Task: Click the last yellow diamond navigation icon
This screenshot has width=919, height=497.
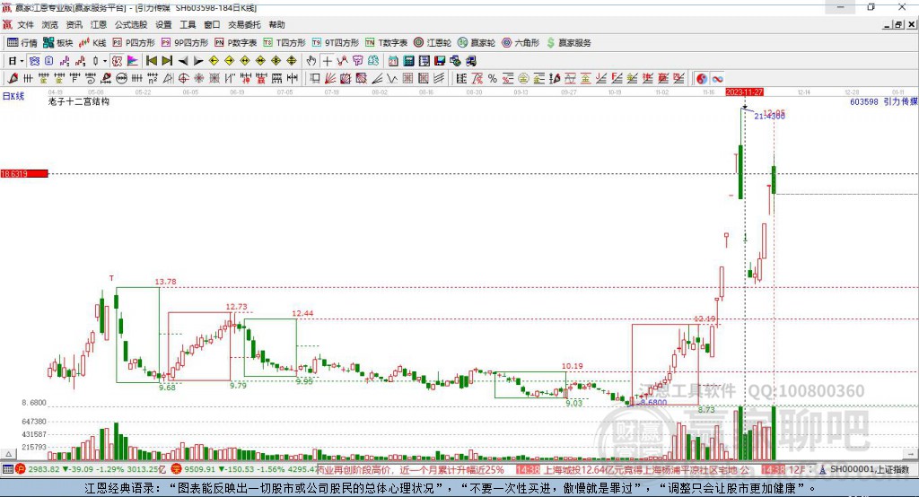Action: pyautogui.click(x=292, y=60)
